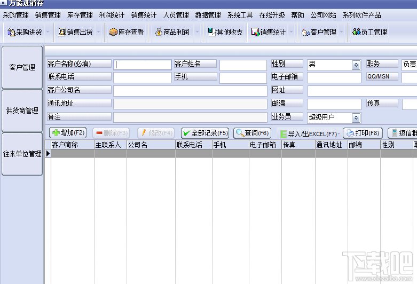417x284 pixels.
Task: Select the 客户管理 sidebar button
Action: [22, 68]
